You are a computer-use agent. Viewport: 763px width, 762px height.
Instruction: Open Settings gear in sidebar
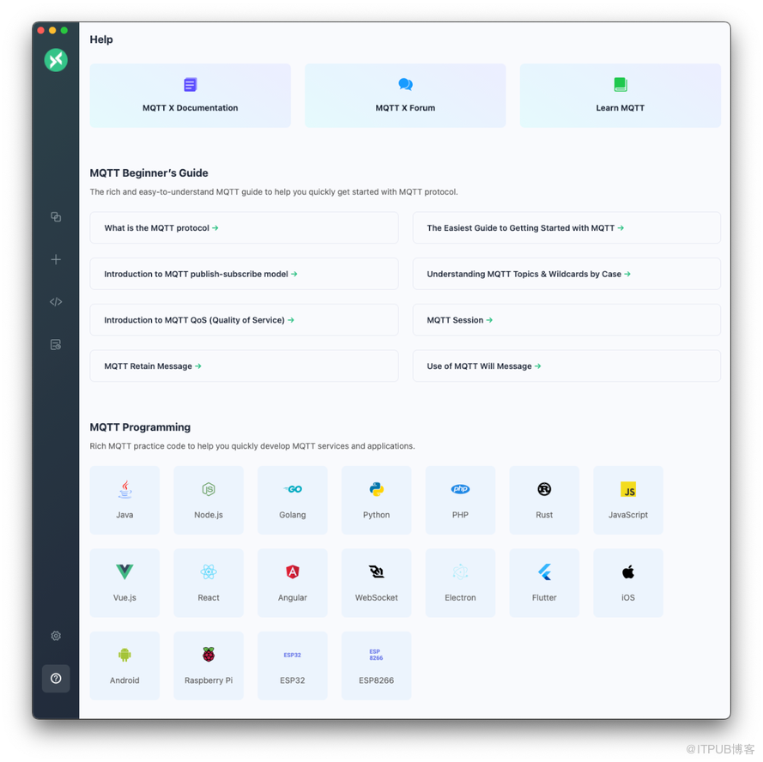pos(56,636)
